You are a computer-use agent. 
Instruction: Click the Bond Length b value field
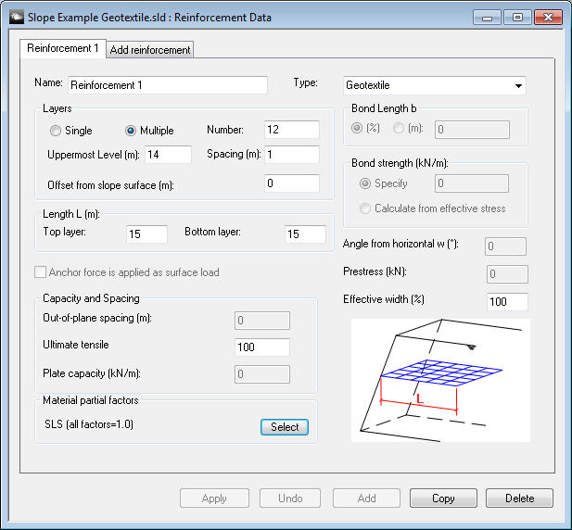click(472, 130)
